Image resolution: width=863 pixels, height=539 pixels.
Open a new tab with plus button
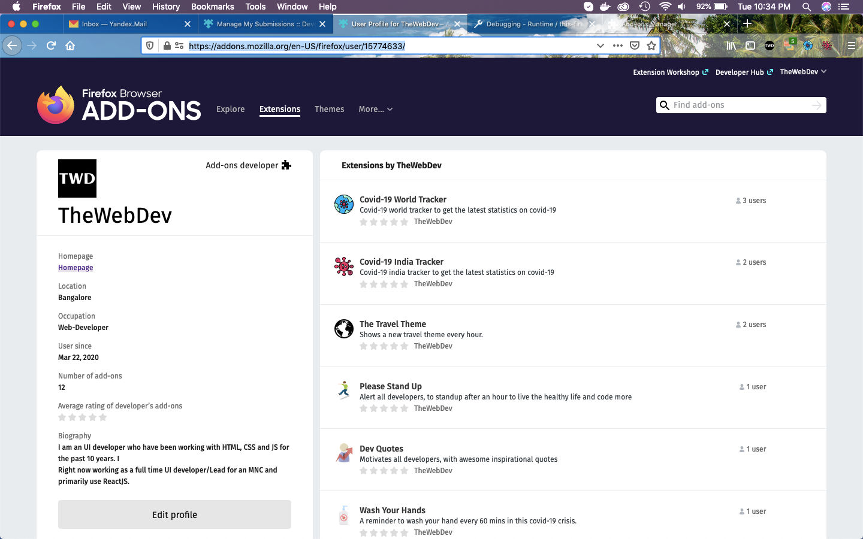pyautogui.click(x=747, y=23)
